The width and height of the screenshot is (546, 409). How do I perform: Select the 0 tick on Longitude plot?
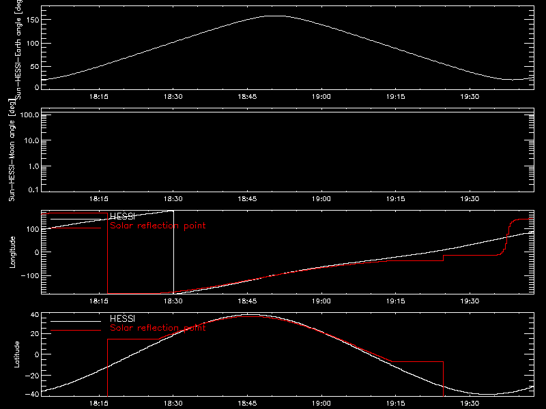(x=37, y=252)
